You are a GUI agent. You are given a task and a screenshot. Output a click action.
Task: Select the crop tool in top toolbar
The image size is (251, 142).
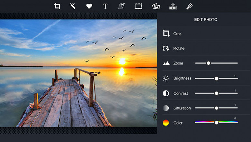tap(57, 6)
